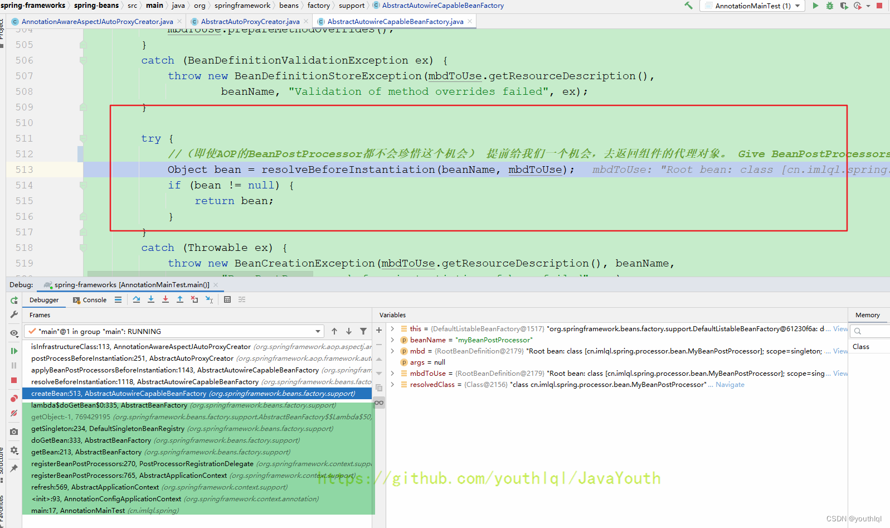Click the Run to Cursor icon
890x528 pixels.
point(209,299)
